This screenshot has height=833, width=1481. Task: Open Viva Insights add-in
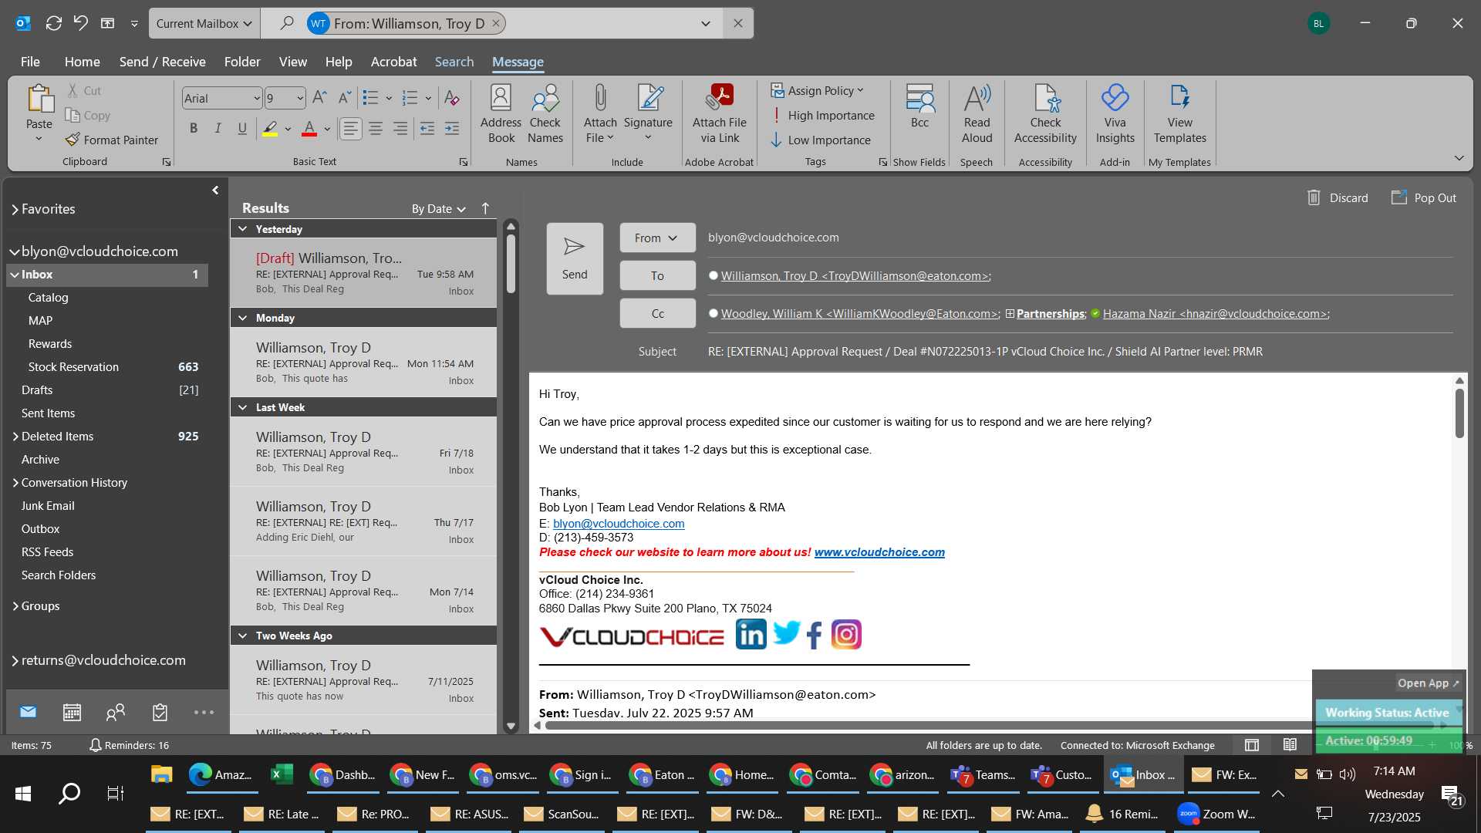[1115, 113]
